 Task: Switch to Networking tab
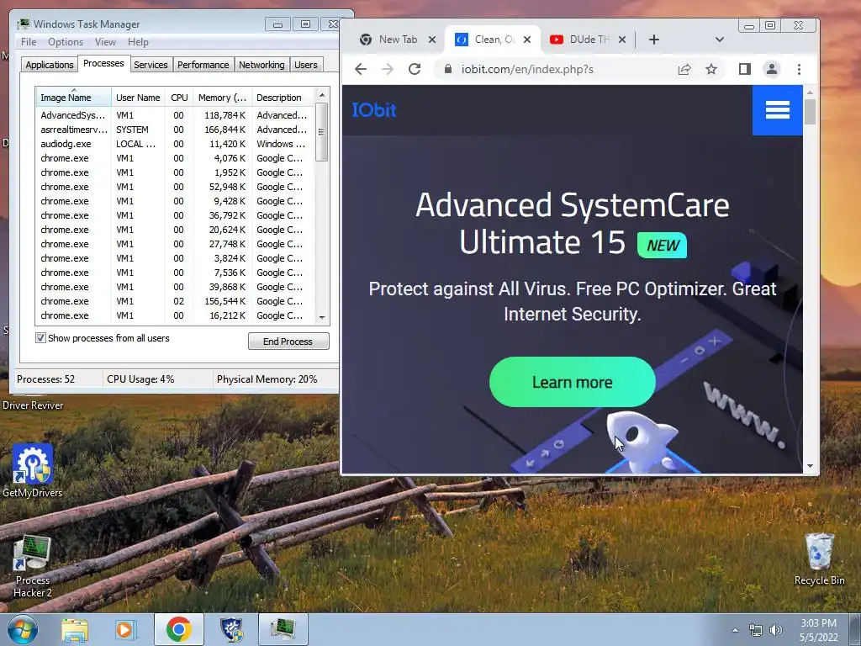tap(261, 65)
